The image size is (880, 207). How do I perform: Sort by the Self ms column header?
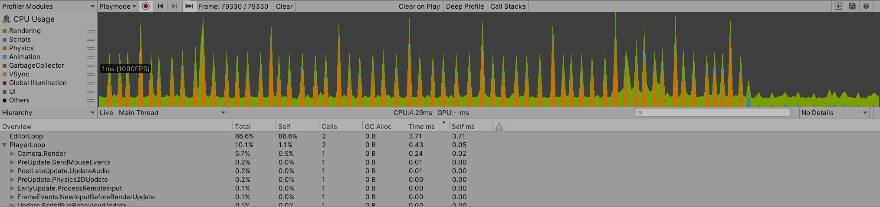click(x=471, y=127)
